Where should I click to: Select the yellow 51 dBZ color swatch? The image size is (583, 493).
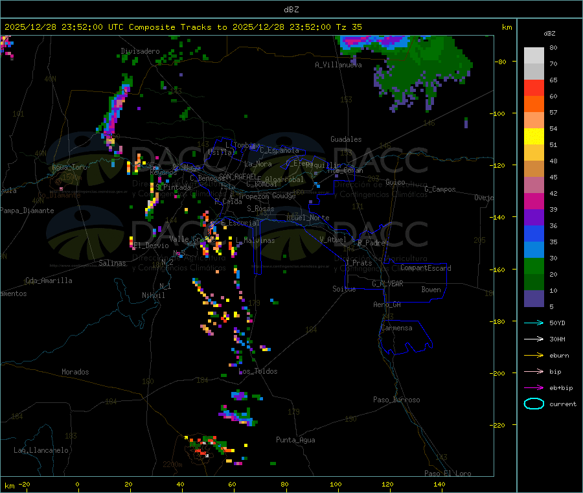tap(534, 137)
